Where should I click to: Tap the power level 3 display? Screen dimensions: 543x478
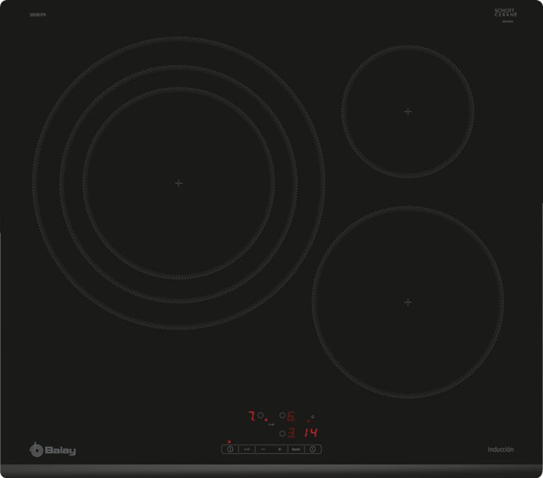290,433
